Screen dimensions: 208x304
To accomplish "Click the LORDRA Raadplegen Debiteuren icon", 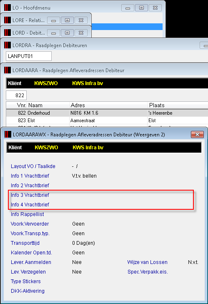I will coord(8,45).
